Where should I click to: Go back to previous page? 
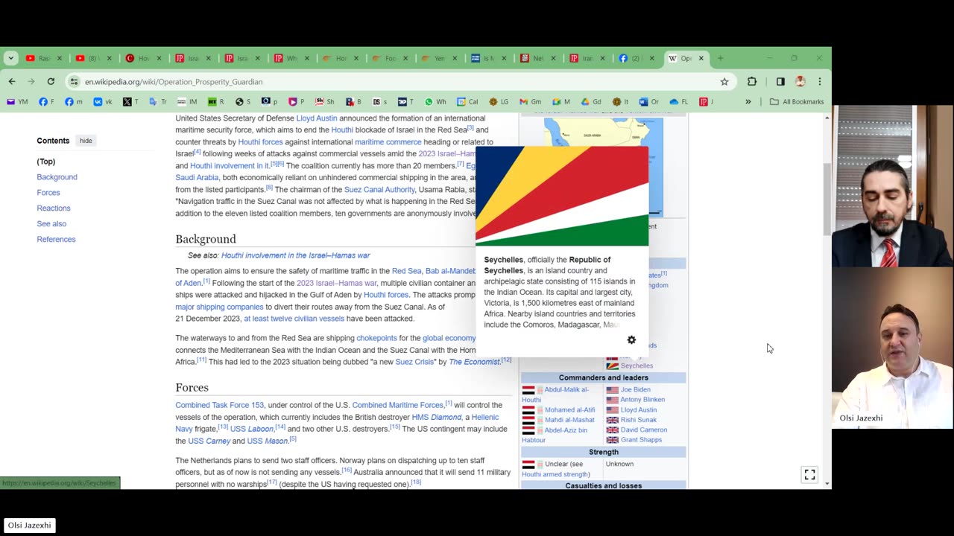coord(12,82)
